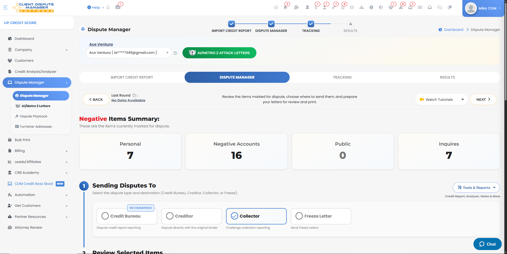
Task: Open the bell notifications with badge 2
Action: point(285,7)
